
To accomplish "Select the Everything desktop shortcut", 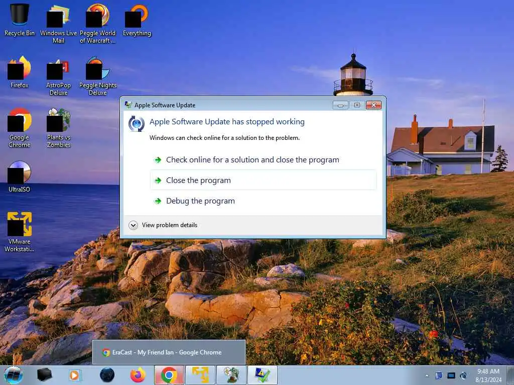I will (x=137, y=20).
